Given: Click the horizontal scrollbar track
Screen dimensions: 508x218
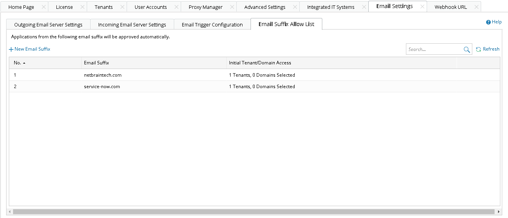Looking at the screenshot, I should click(x=253, y=211).
